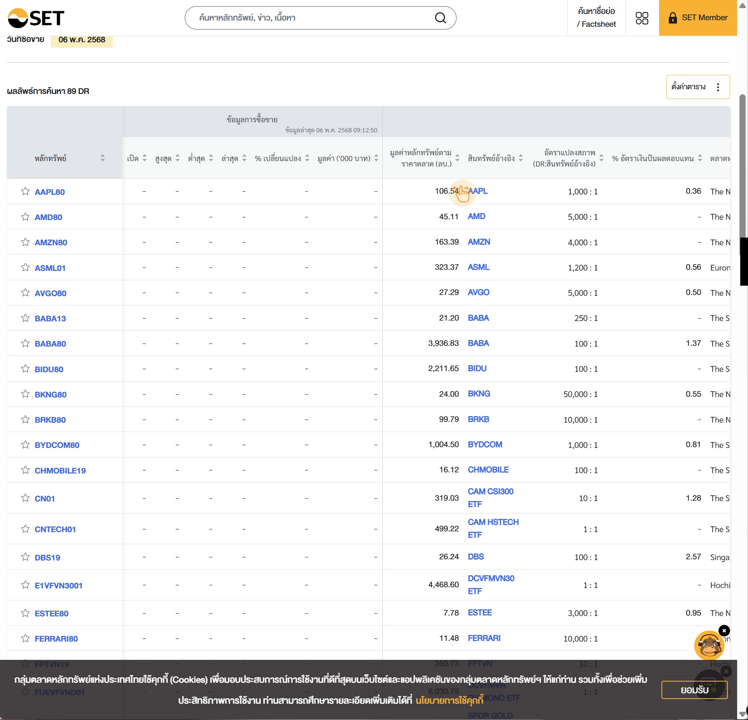Image resolution: width=748 pixels, height=720 pixels.
Task: Click the SET logo
Action: pos(36,18)
